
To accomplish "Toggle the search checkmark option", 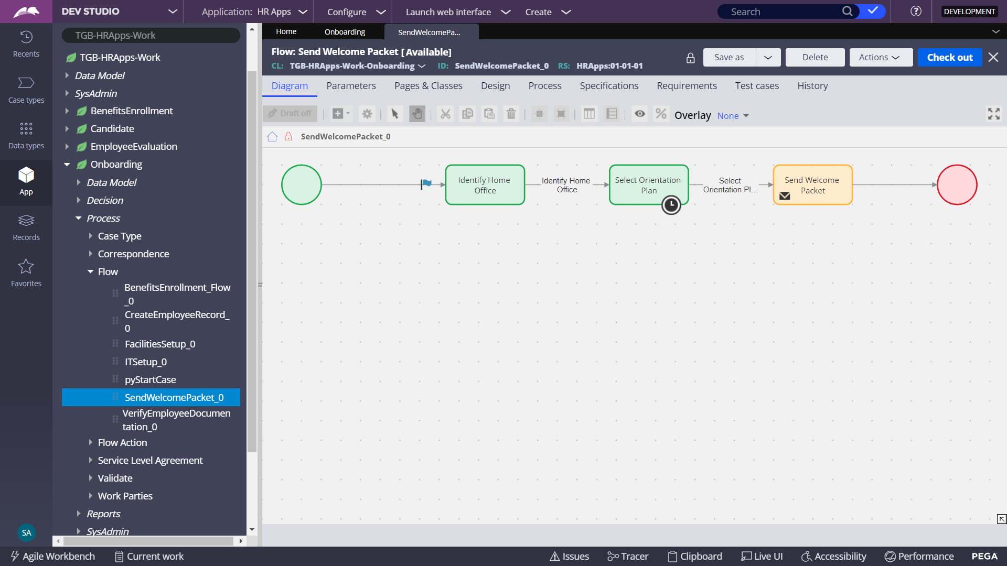I will click(x=873, y=12).
